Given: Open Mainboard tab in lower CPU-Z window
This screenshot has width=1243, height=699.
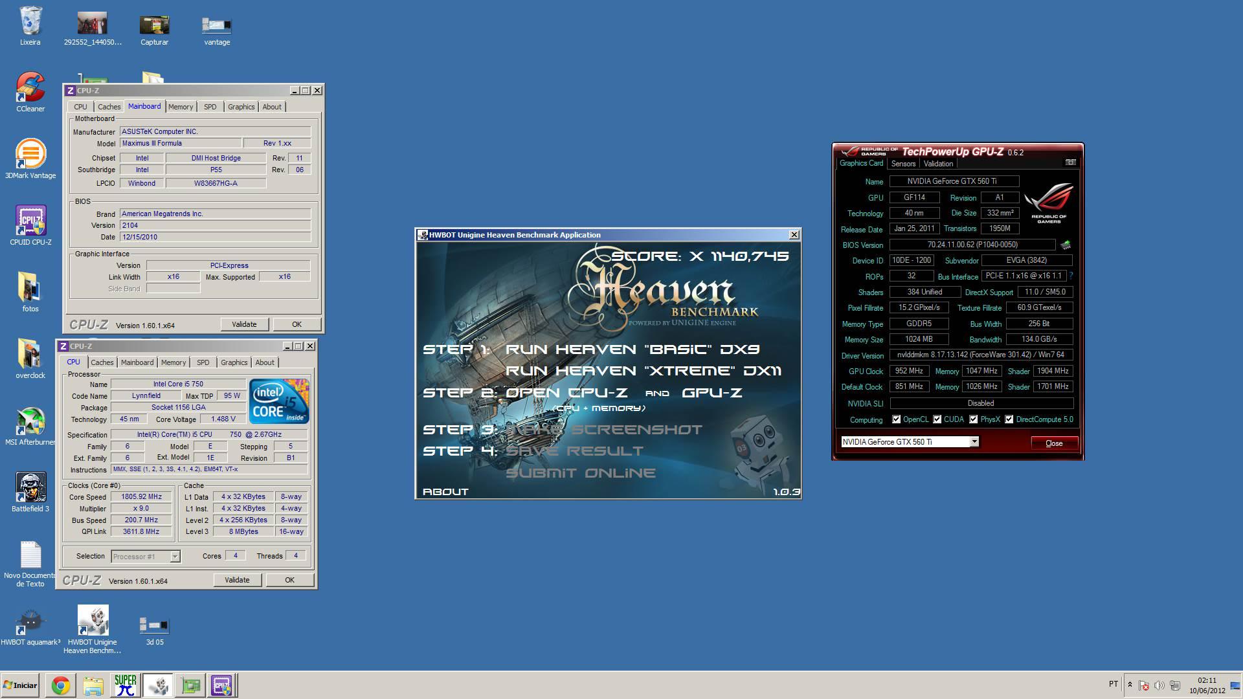Looking at the screenshot, I should coord(137,362).
